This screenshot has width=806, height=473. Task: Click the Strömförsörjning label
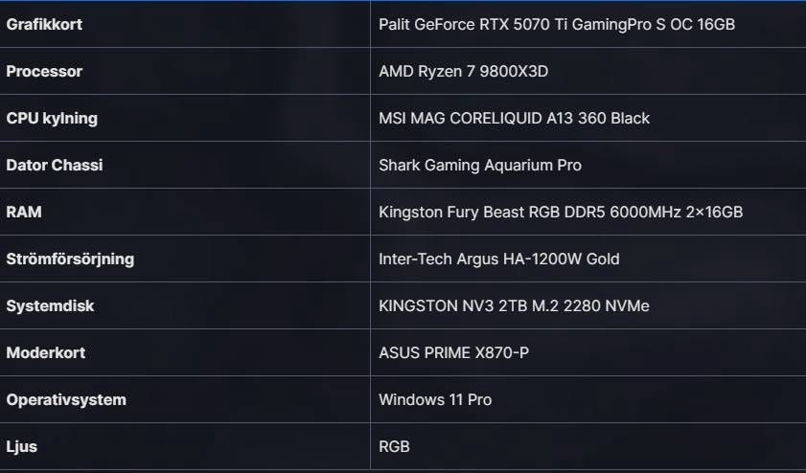coord(70,259)
